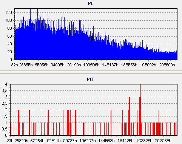Click the 25820h label on PIF axis
182x144 pixels.
click(x=22, y=141)
